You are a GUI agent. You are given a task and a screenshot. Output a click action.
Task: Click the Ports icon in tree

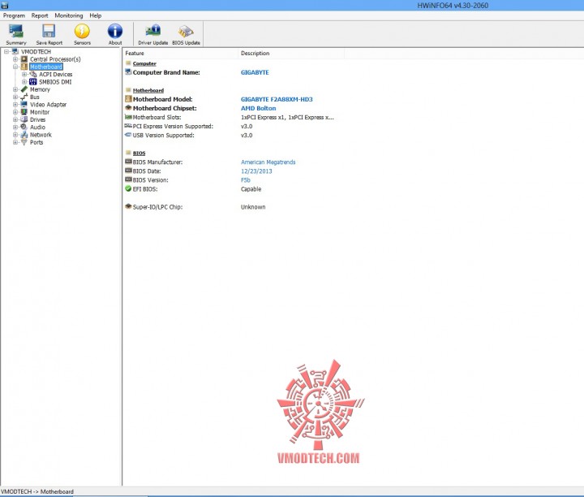(24, 142)
